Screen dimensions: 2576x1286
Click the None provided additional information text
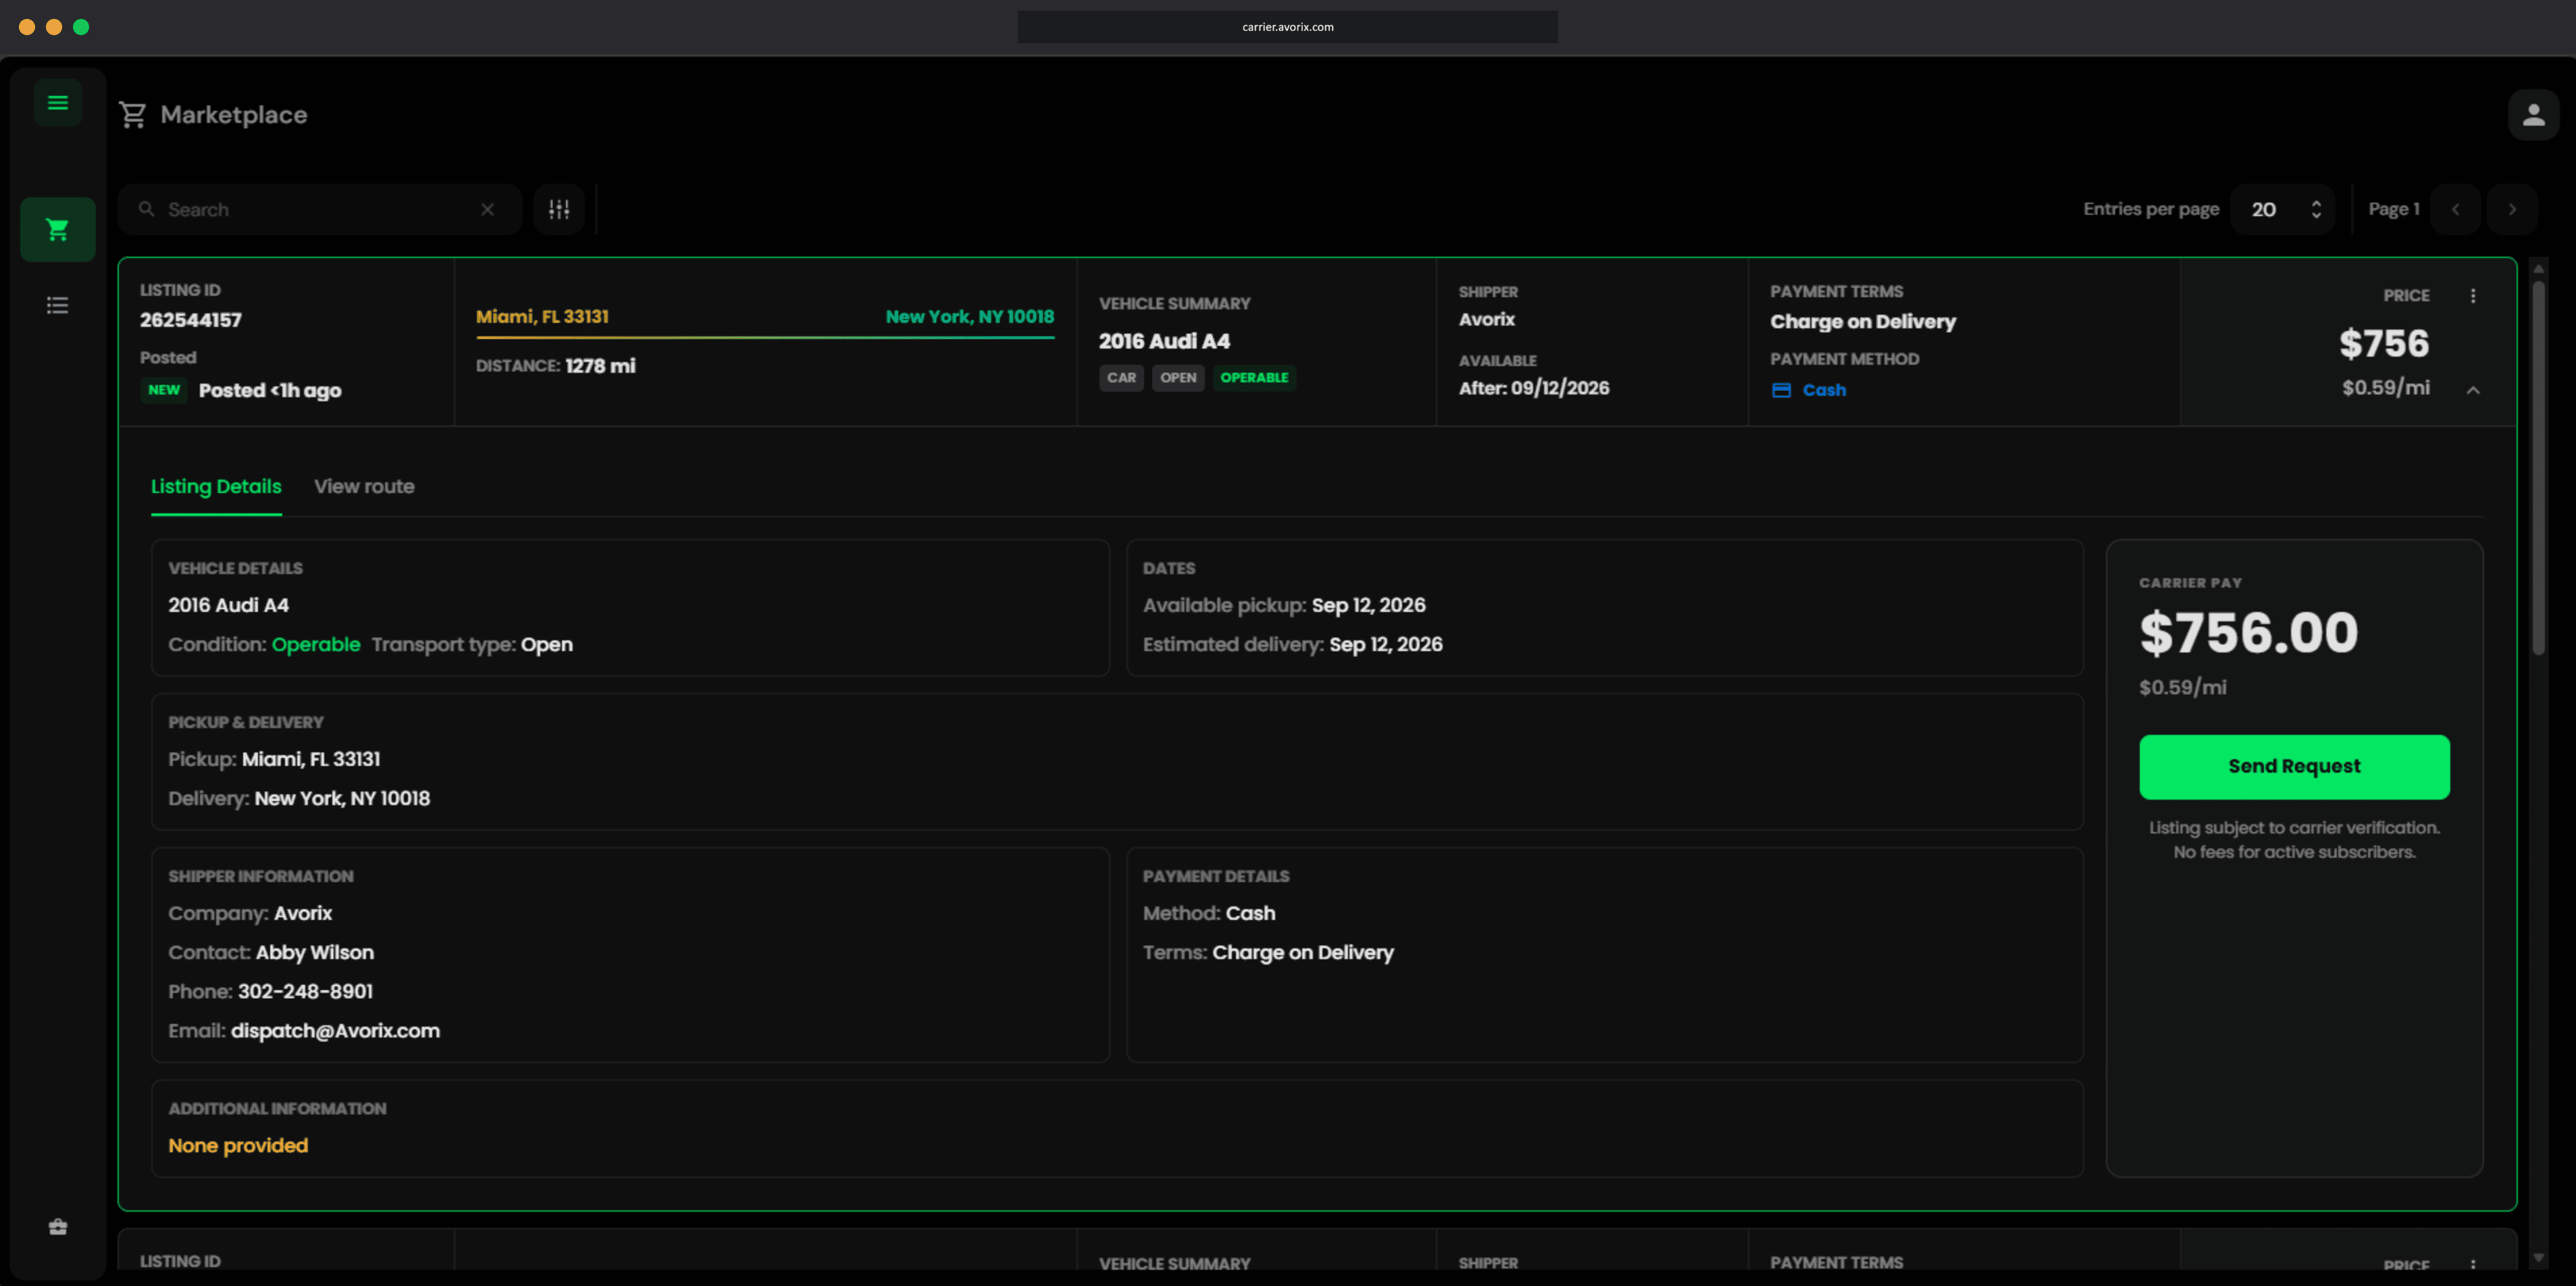pos(238,1146)
